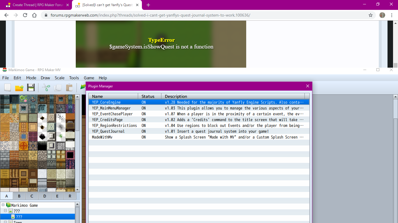Collapse the Town map node
398x223 pixels.
coord(6,222)
